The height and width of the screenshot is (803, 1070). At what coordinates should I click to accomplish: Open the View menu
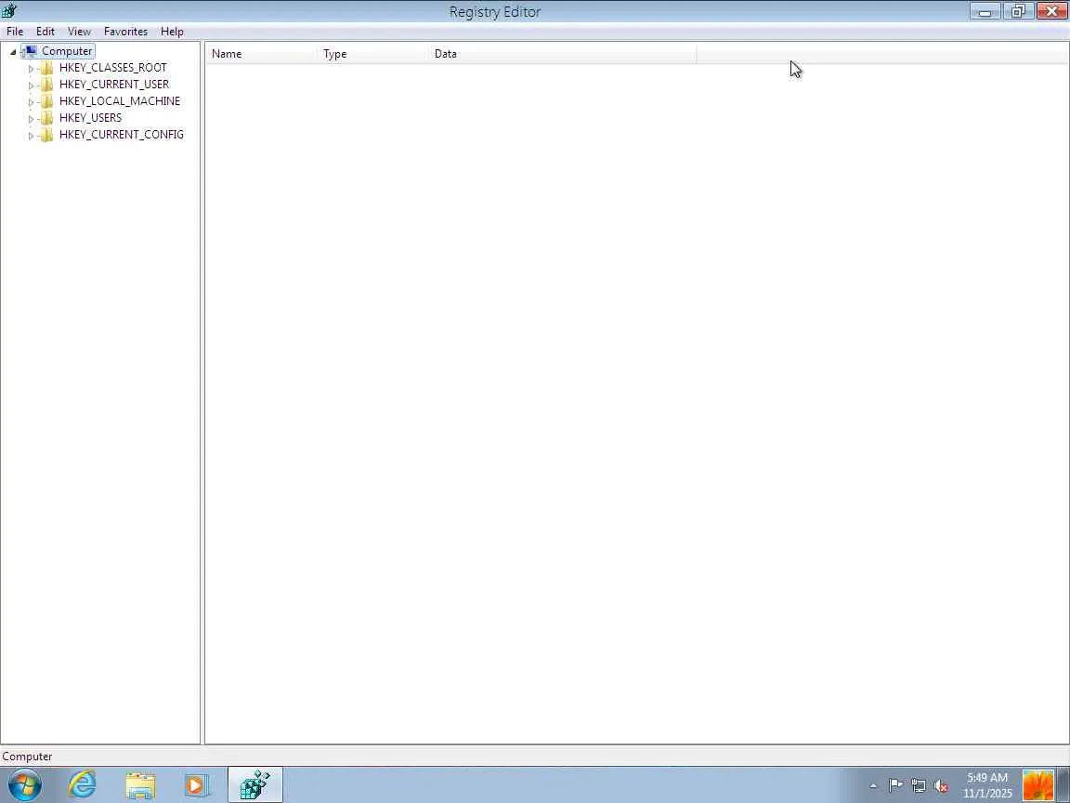(x=79, y=32)
